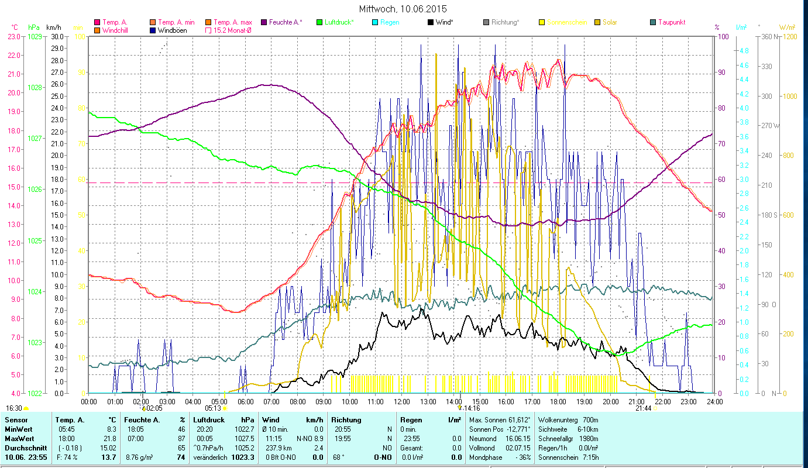Click the Wolkenunterg. 700m entry
This screenshot has width=808, height=468.
tap(568, 419)
